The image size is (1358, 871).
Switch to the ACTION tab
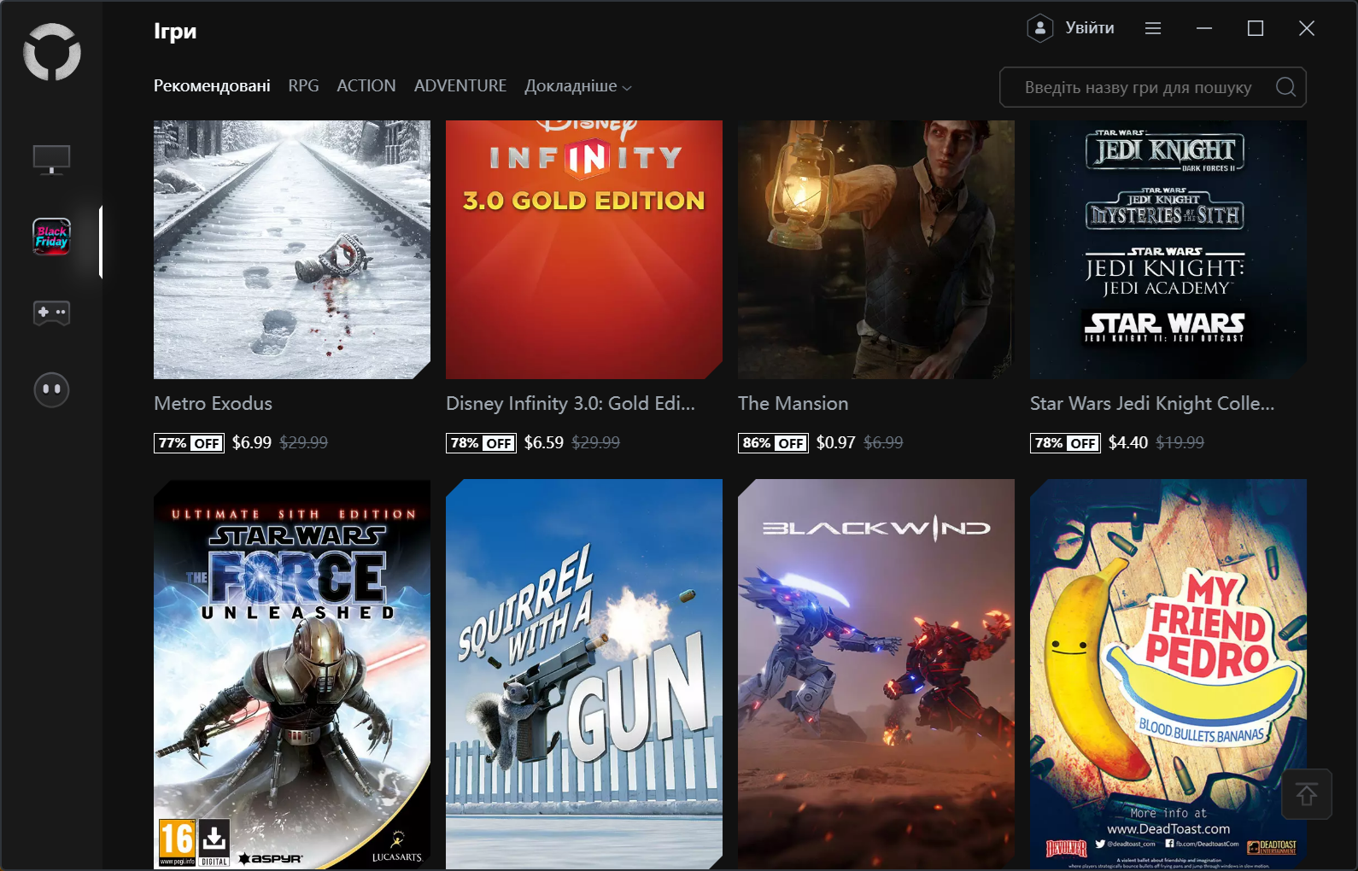[366, 86]
